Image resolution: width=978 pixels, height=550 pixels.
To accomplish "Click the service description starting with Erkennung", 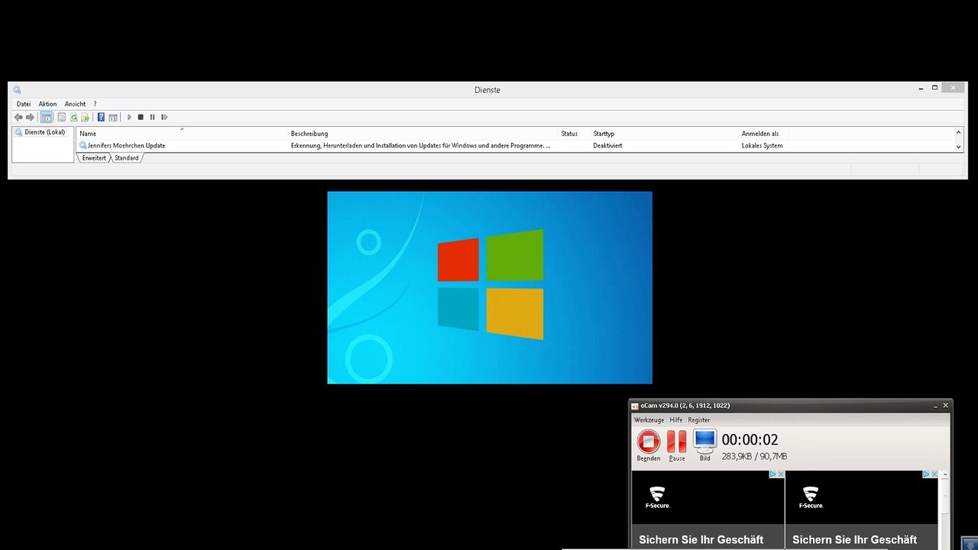I will point(420,145).
